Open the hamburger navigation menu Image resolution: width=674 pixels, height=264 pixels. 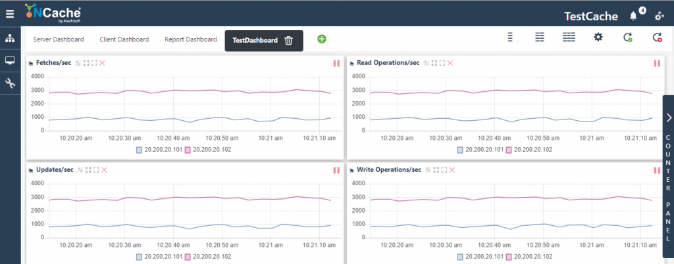pos(9,13)
